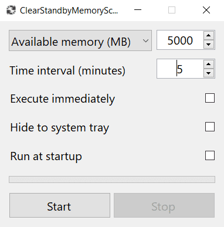Enable the Execute immediately checkbox
The height and width of the screenshot is (227, 224).
(x=210, y=98)
